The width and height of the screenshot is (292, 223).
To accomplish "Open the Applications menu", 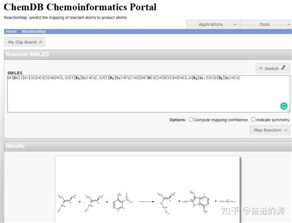I will [x=213, y=24].
